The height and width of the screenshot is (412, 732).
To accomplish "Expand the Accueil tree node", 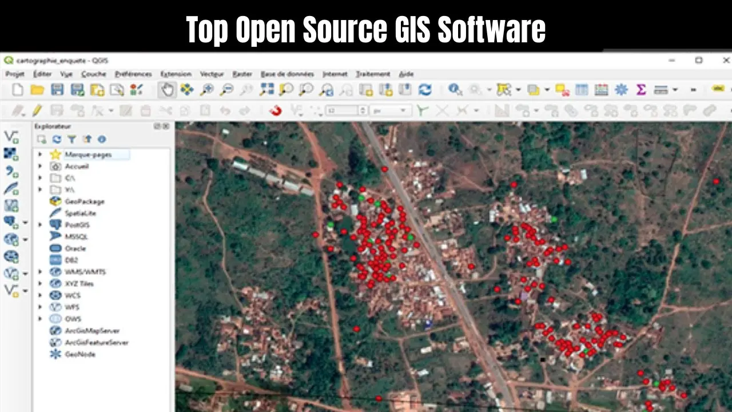I will (40, 166).
